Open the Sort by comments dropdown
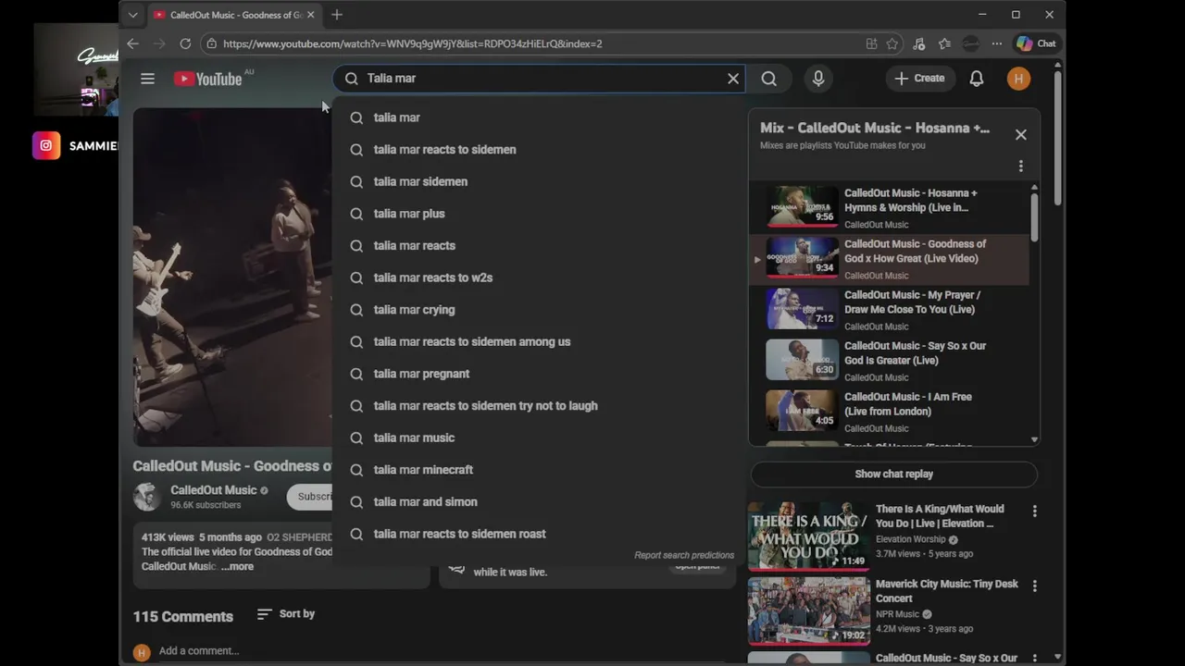This screenshot has height=666, width=1185. (x=285, y=614)
